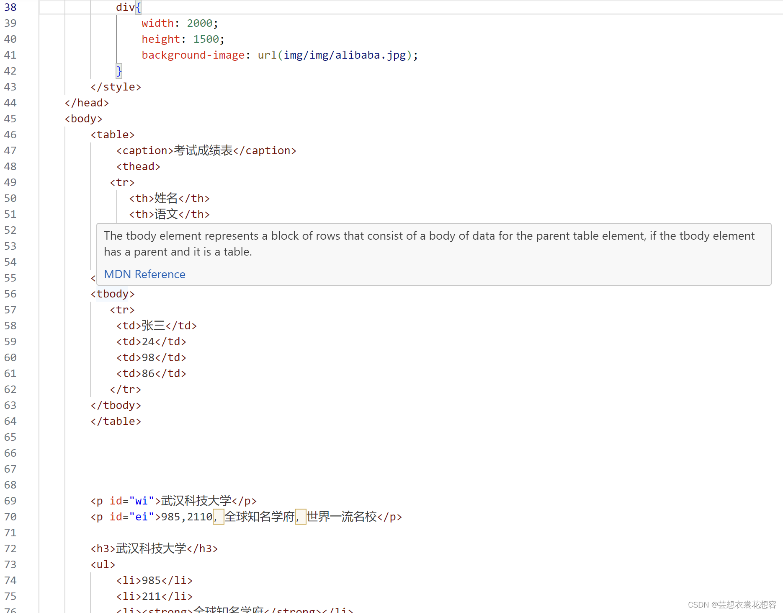Screen dimensions: 783x613
Task: Click the <tr> tag on line 49
Action: point(122,182)
